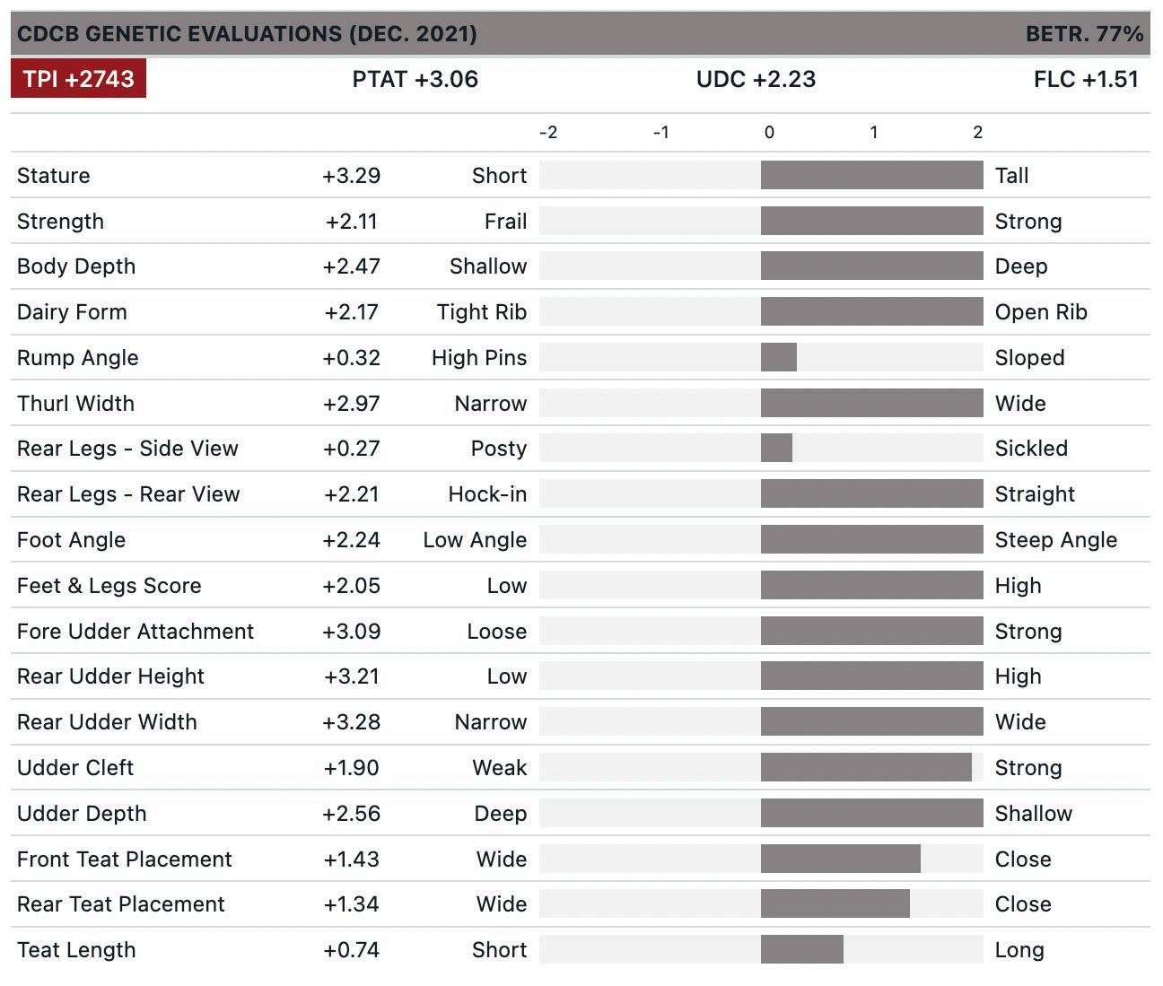Select the PTAT +3.06 value
This screenshot has height=986, width=1163.
415,79
